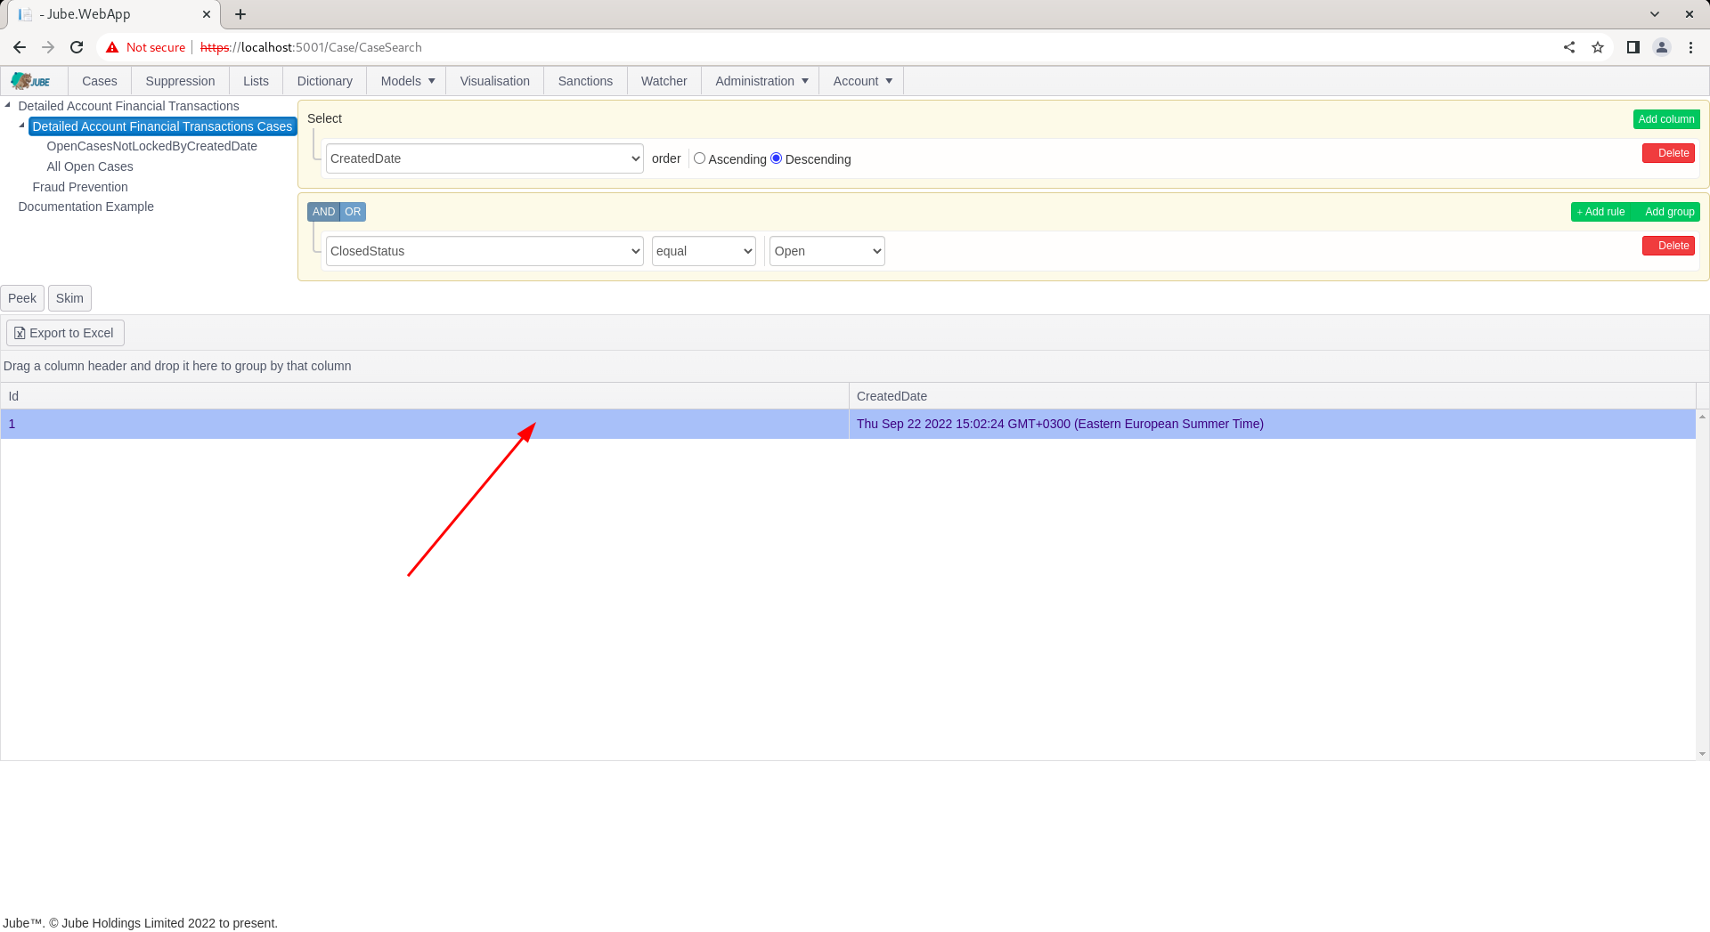The height and width of the screenshot is (932, 1710).
Task: Open the Open value dropdown
Action: (x=826, y=251)
